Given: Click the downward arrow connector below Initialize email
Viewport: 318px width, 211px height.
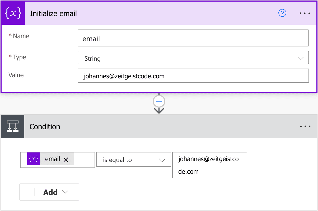Looking at the screenshot, I should point(159,111).
